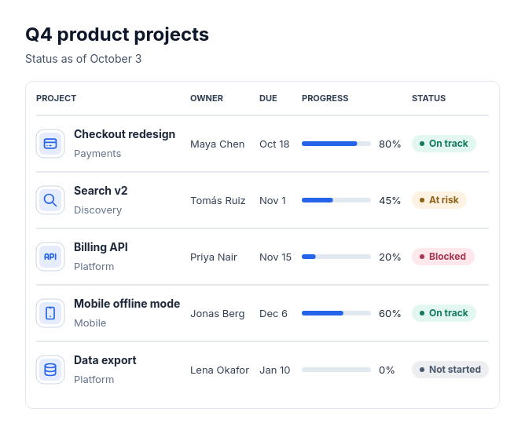Open the Billing API project title
525x434 pixels.
101,247
